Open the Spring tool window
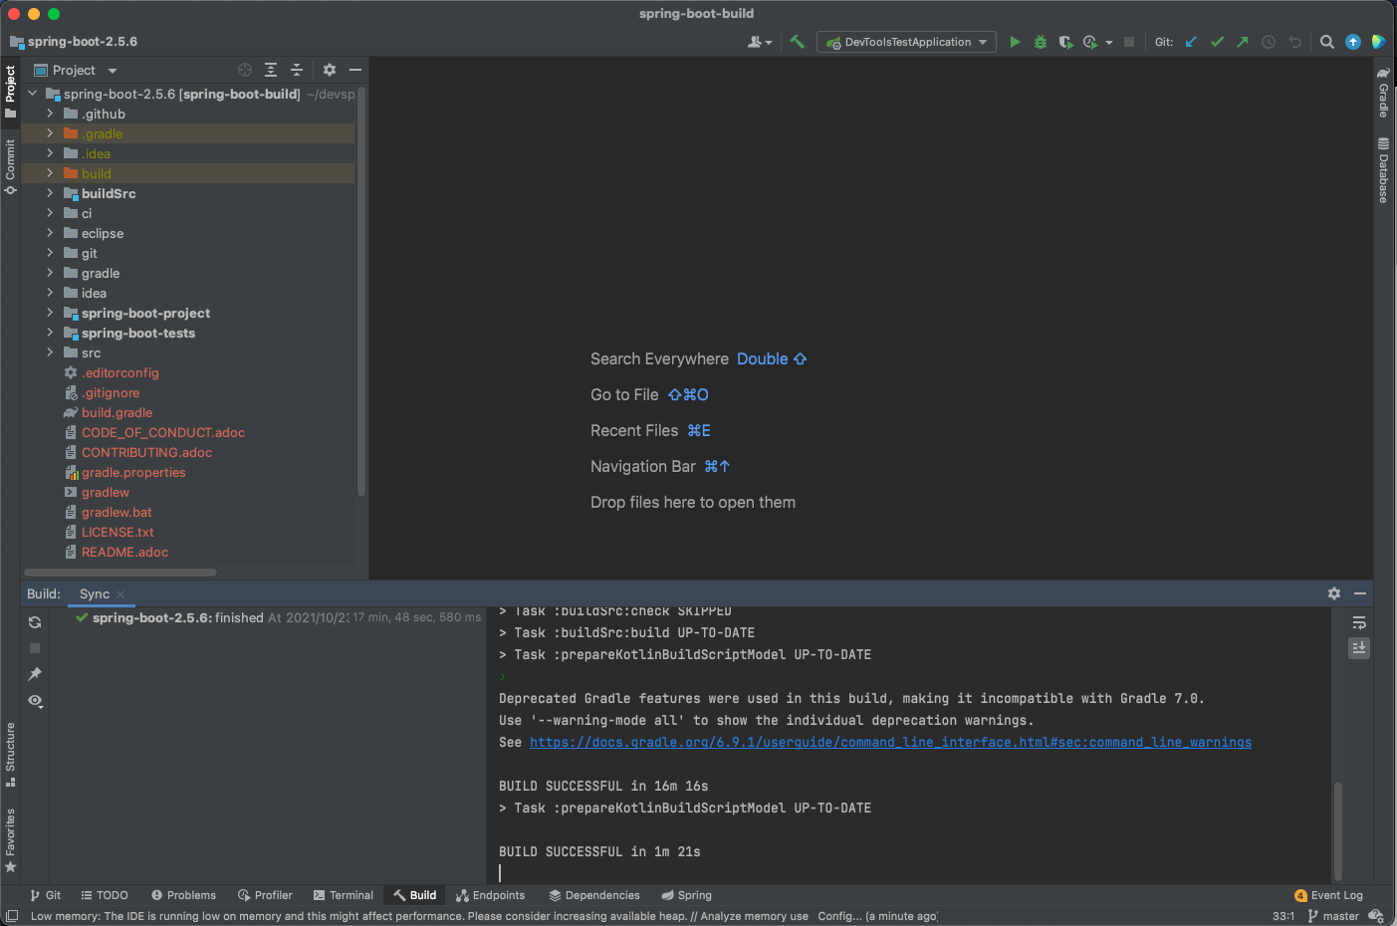1397x926 pixels. pos(687,895)
